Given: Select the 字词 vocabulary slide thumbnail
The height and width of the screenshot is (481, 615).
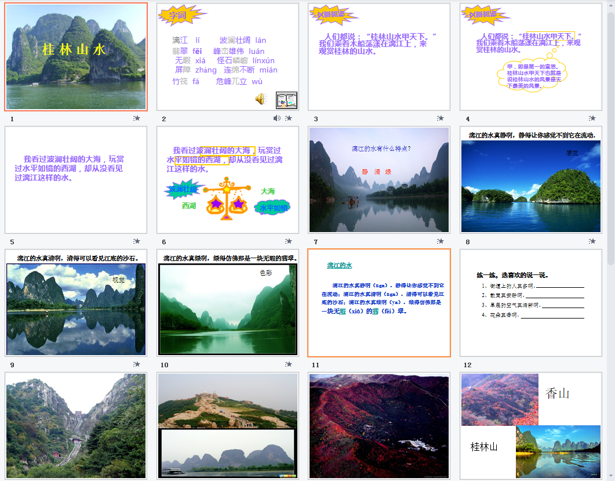Looking at the screenshot, I should (228, 57).
